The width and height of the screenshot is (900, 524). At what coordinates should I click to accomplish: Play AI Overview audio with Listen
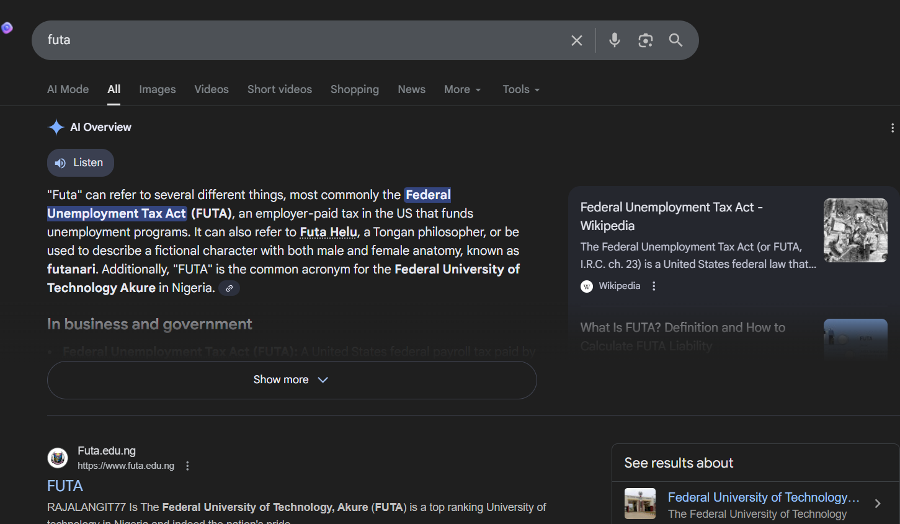click(x=80, y=162)
